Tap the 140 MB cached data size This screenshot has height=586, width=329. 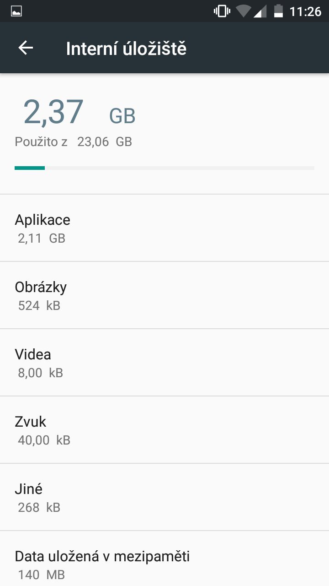point(42,574)
